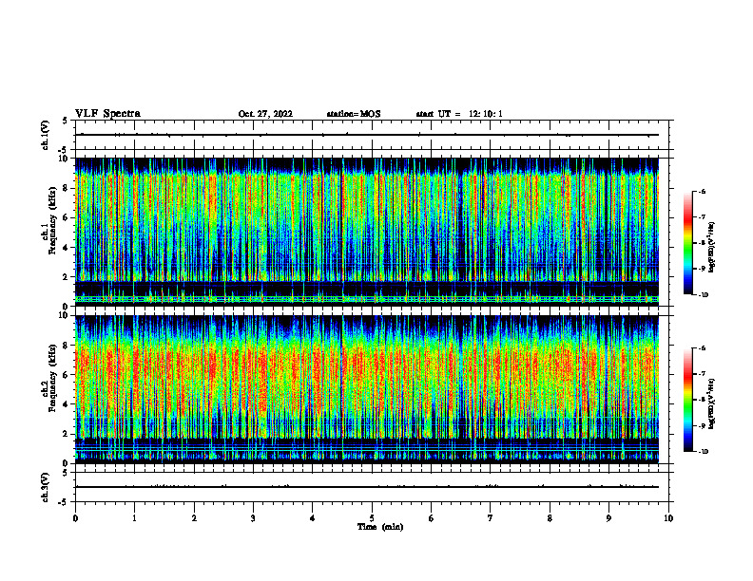
Task: Click the ch.2 spectrogram panel
Action: 367,389
